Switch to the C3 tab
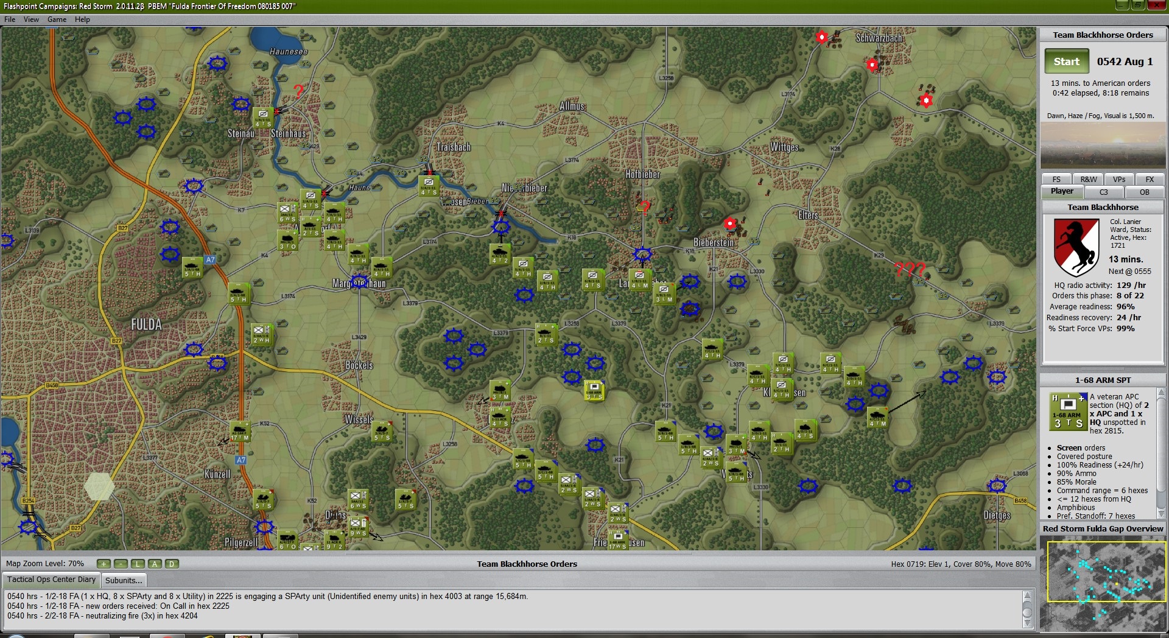The height and width of the screenshot is (638, 1169). 1103,192
